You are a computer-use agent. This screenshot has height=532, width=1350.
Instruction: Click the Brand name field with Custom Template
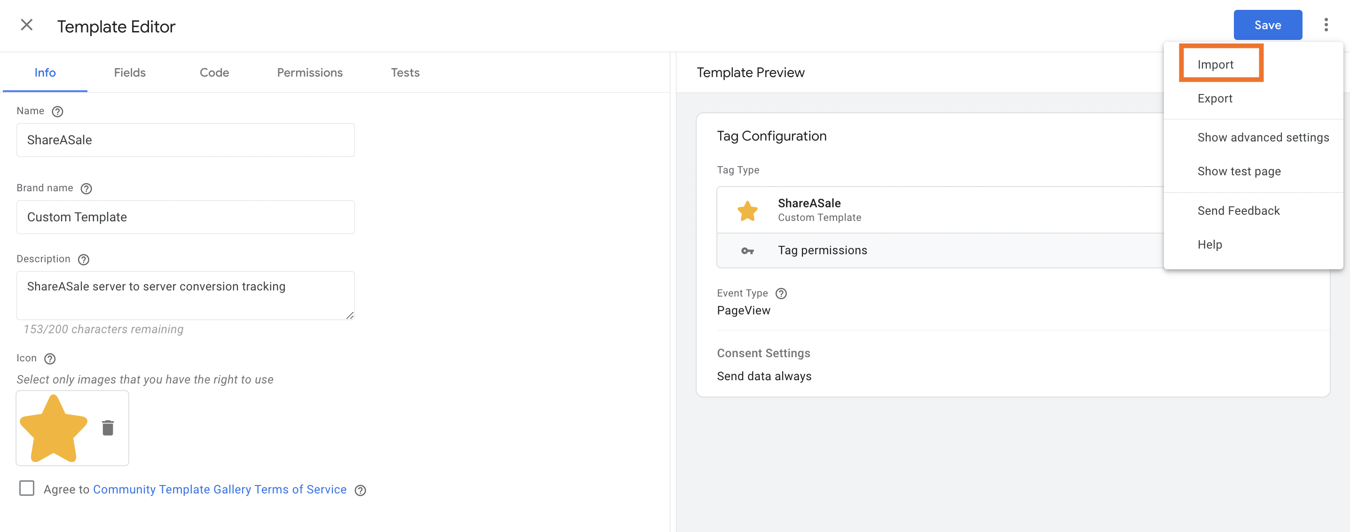186,217
